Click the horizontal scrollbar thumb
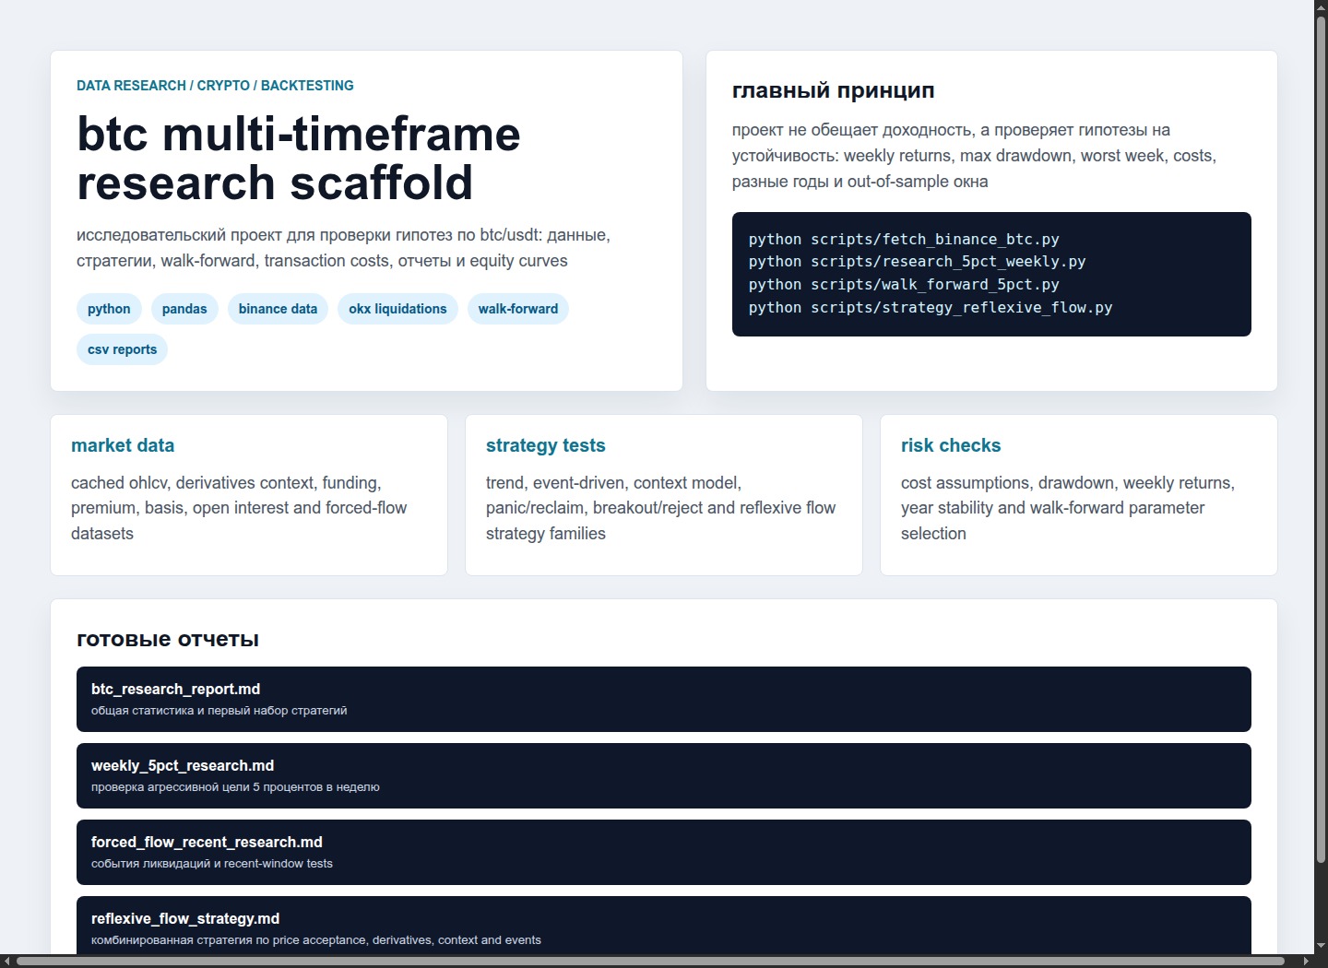Image resolution: width=1328 pixels, height=968 pixels. (x=650, y=961)
